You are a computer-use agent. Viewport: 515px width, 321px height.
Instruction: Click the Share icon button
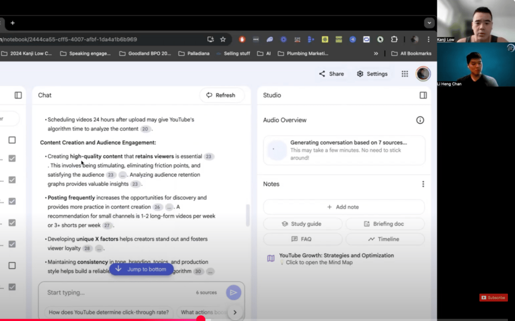[322, 74]
